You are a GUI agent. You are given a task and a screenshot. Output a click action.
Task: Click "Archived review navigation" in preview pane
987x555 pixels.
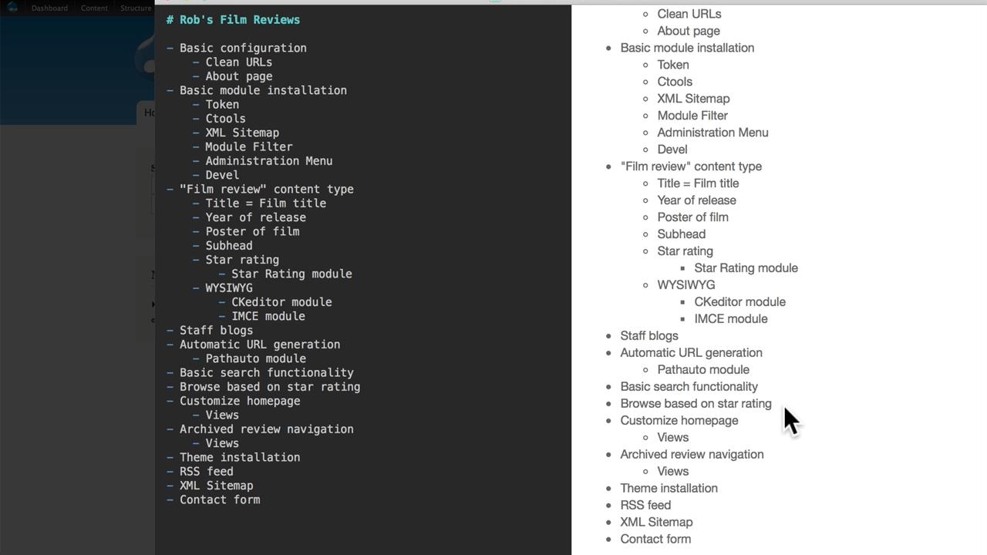[692, 455]
